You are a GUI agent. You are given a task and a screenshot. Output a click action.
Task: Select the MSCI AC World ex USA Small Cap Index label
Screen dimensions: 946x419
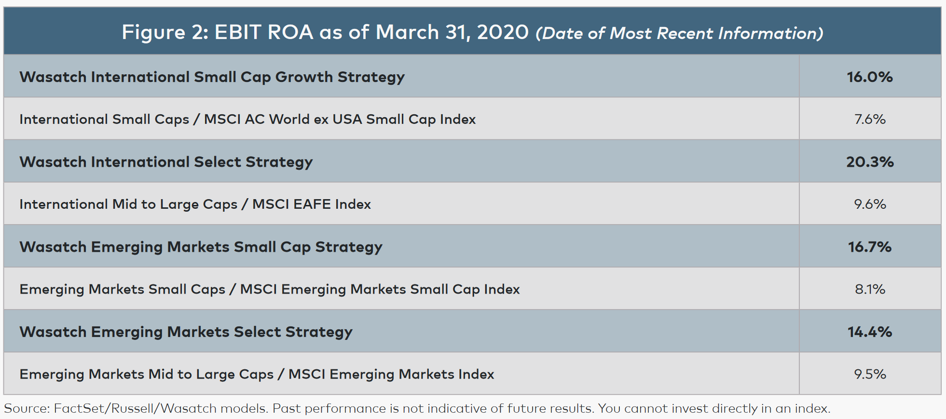click(x=247, y=119)
